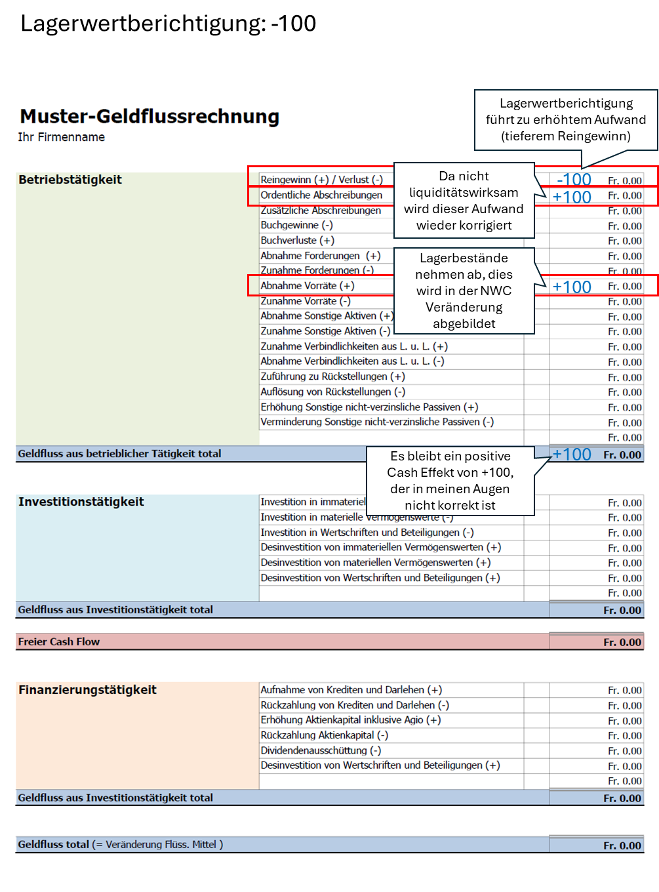Select "Rückzahlung von Krediten und Darlehen (-)"
Screen dimensions: 659x892
click(355, 705)
